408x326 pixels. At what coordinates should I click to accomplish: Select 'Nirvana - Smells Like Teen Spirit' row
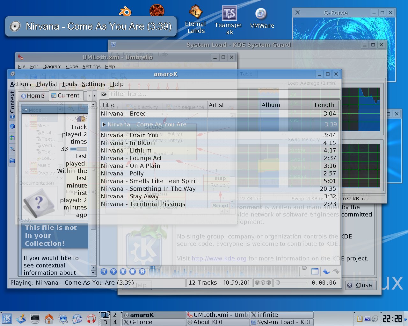coord(219,181)
